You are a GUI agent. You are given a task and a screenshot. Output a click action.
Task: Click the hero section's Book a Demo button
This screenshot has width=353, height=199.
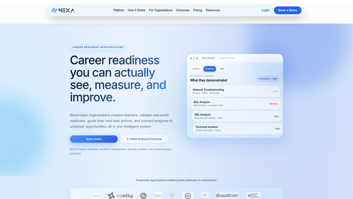click(x=94, y=139)
